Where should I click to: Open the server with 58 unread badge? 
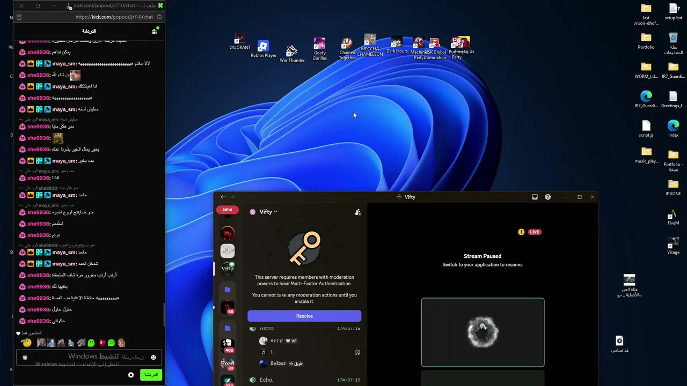coord(228,307)
